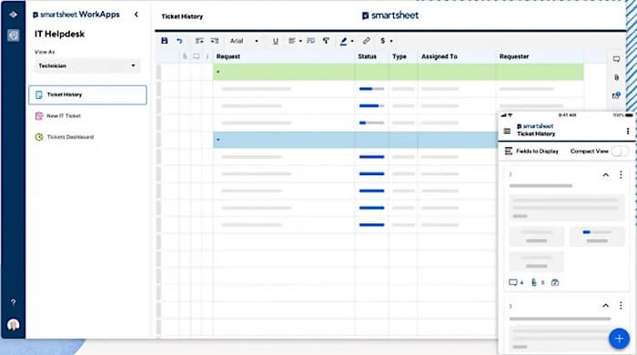The width and height of the screenshot is (637, 355).
Task: Select the IT Helpdesk app tile in the rail
Action: [x=13, y=35]
